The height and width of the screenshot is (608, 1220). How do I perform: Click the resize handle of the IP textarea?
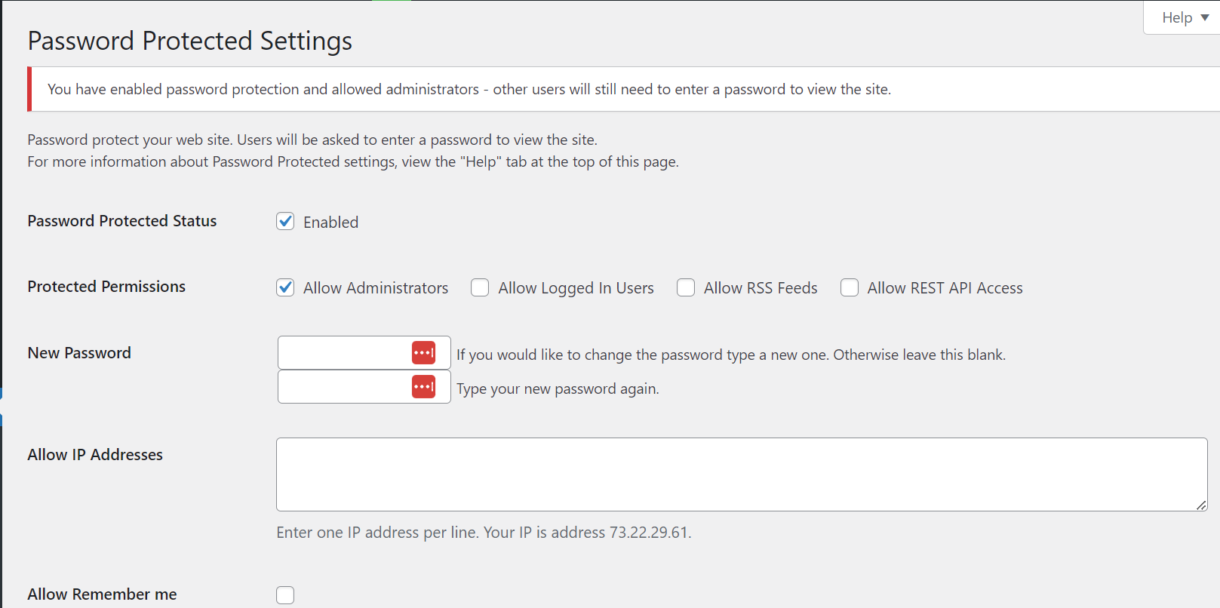[x=1201, y=507]
